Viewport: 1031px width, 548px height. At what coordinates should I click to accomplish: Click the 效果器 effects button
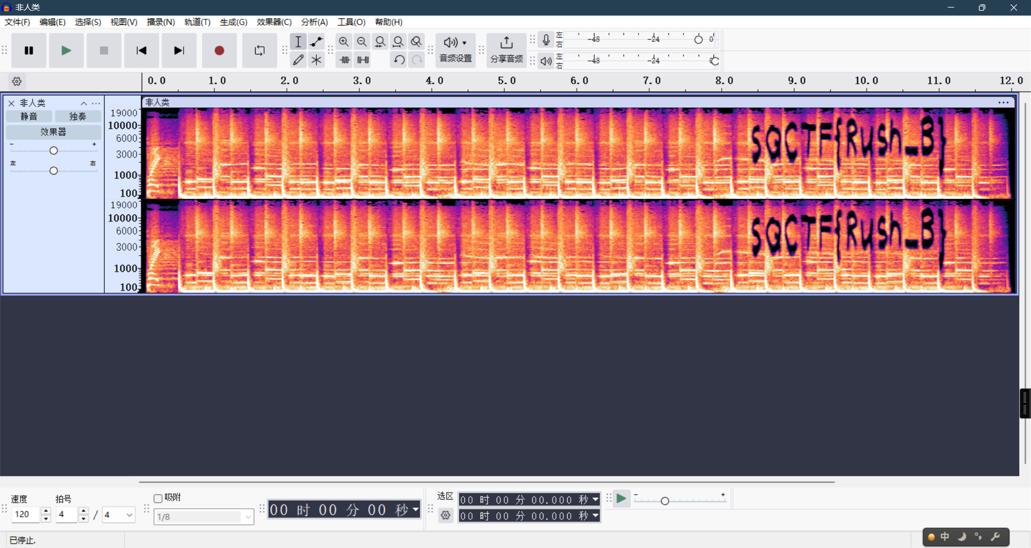coord(54,132)
